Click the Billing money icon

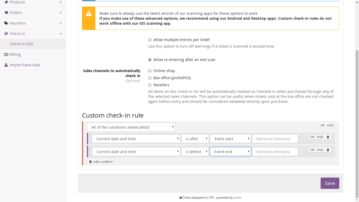[x=6, y=54]
